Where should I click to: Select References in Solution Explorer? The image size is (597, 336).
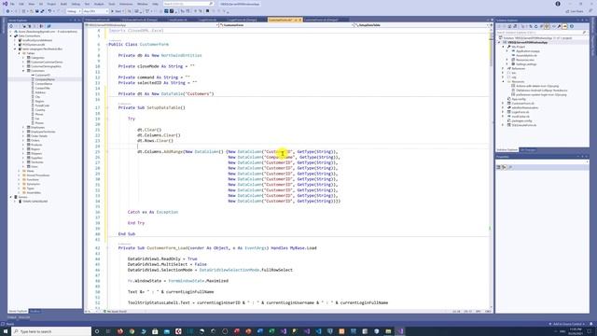click(519, 68)
